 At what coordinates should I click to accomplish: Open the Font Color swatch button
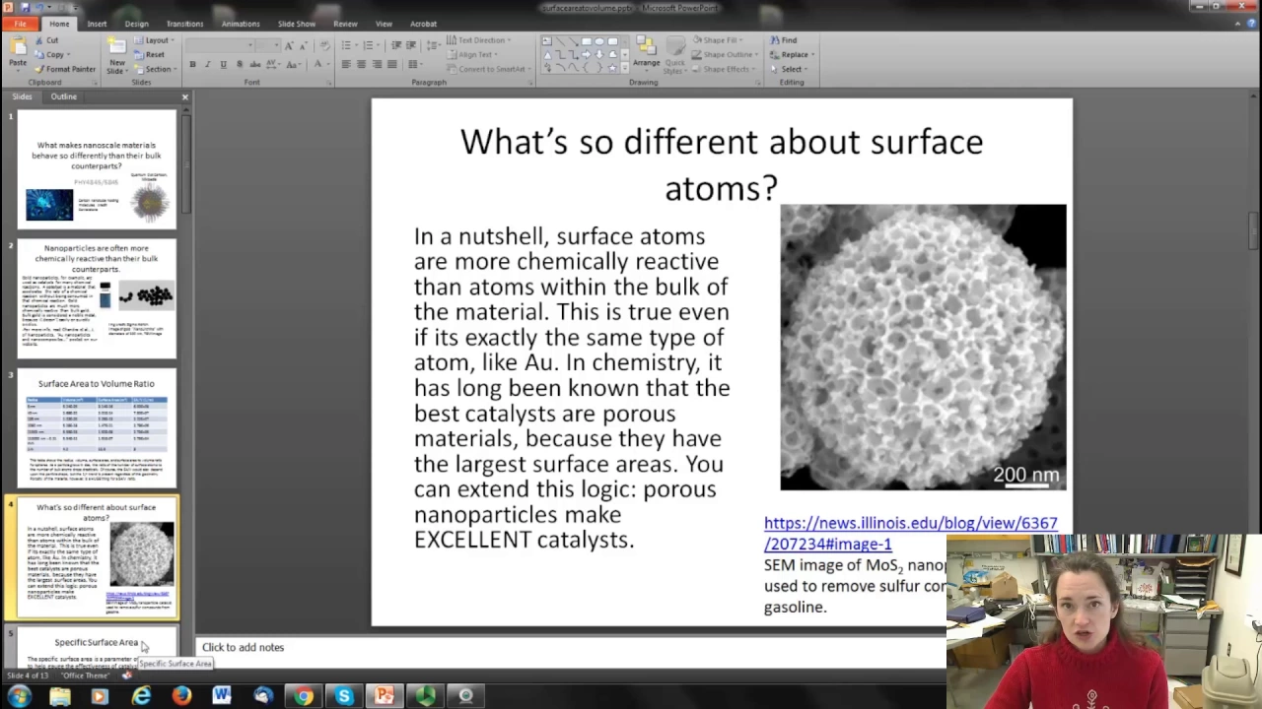pos(317,65)
